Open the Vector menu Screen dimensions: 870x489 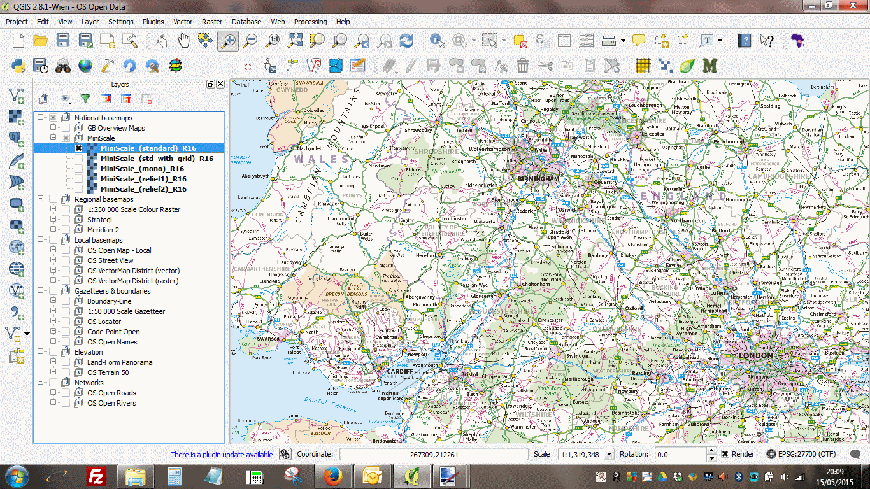pyautogui.click(x=183, y=22)
